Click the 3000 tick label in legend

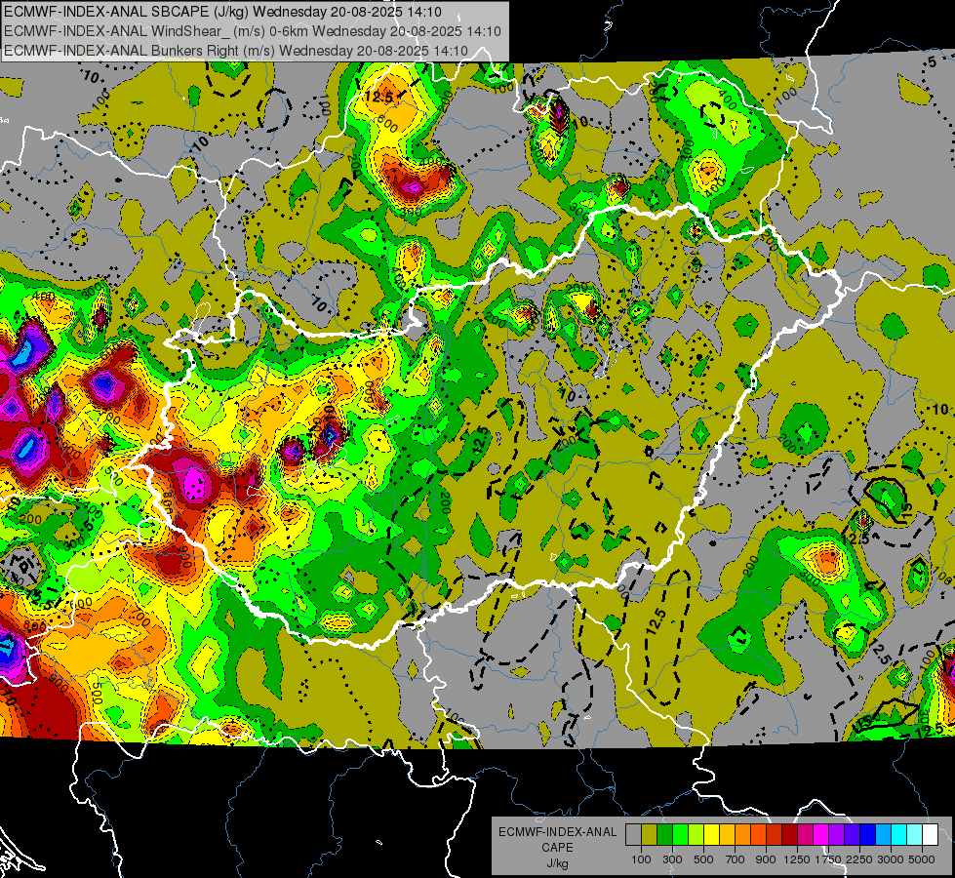click(x=891, y=859)
